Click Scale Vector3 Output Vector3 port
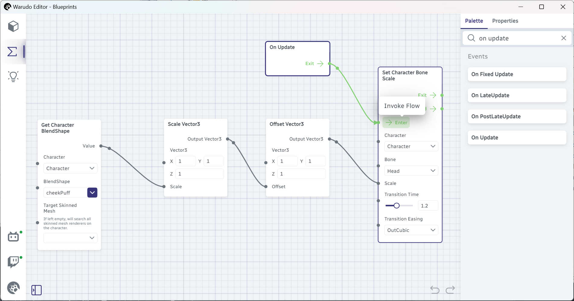Viewport: 574px width, 301px height. 228,139
